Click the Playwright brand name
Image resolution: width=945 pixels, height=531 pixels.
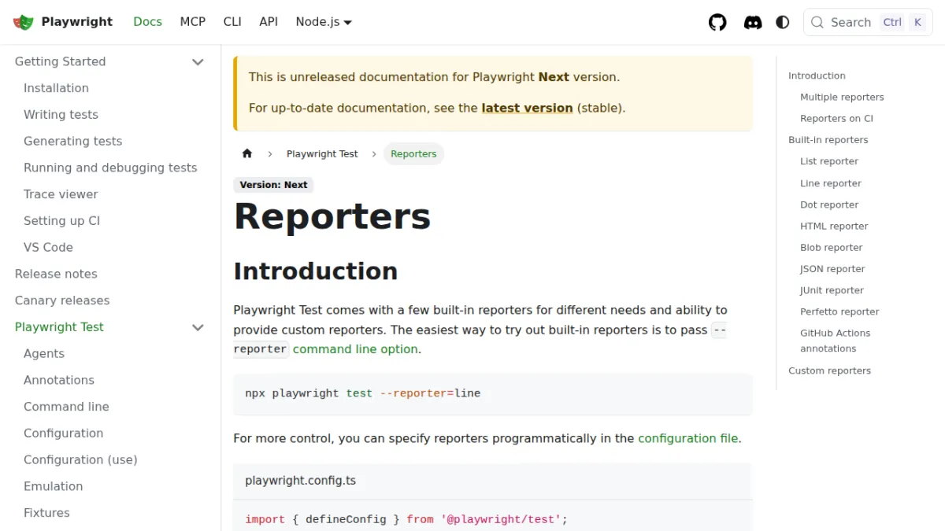tap(77, 22)
